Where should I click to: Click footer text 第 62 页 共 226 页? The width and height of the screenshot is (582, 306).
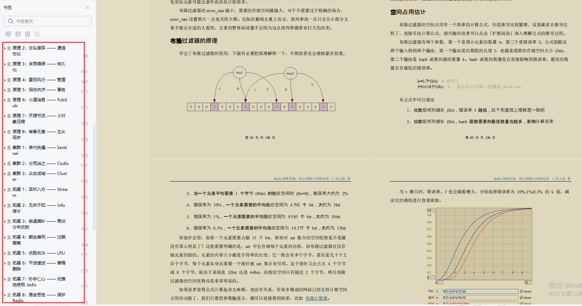260,137
